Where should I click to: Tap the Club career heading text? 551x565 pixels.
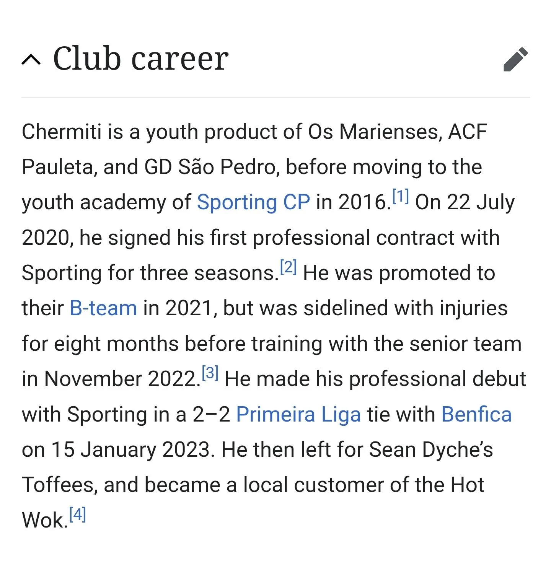(x=140, y=59)
